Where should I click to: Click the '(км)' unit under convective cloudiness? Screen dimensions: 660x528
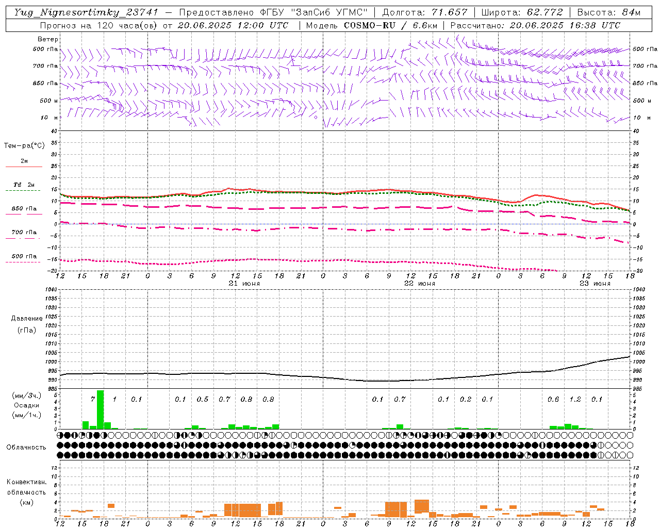click(x=26, y=502)
